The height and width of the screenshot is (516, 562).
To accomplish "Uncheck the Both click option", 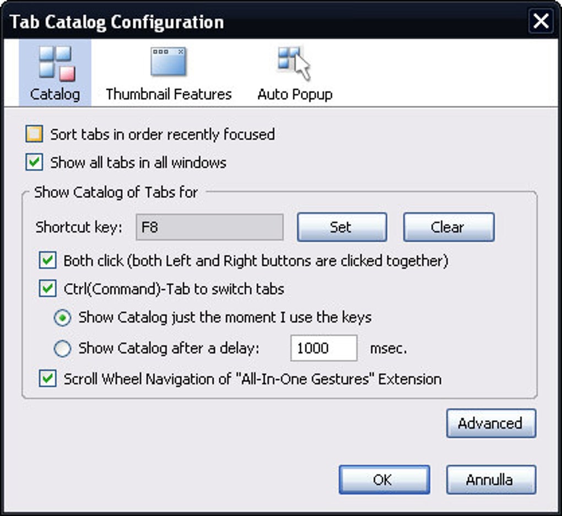I will (x=47, y=259).
